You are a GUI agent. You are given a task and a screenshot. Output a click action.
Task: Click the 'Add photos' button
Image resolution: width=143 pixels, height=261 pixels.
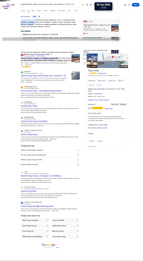pyautogui.click(x=123, y=104)
